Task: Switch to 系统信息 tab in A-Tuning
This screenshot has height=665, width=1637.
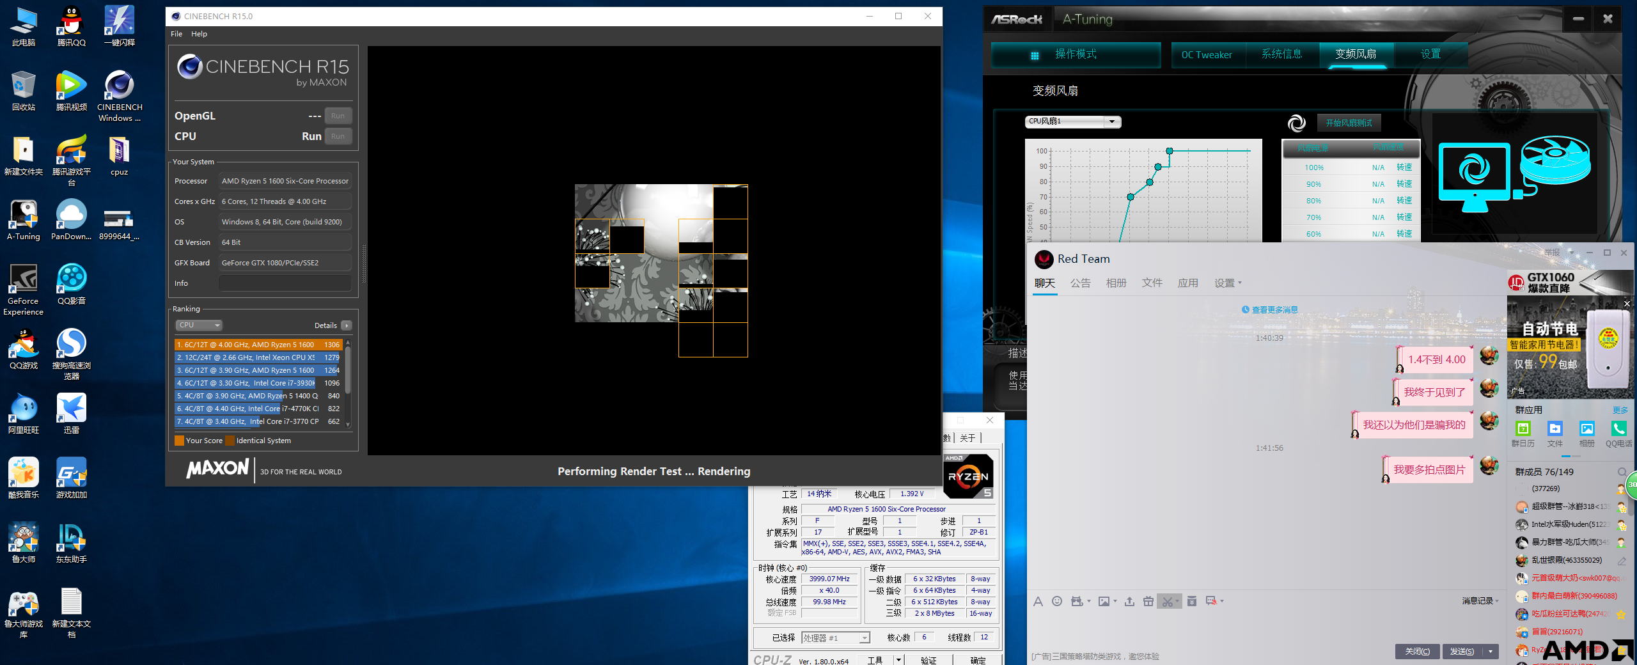Action: click(1281, 54)
